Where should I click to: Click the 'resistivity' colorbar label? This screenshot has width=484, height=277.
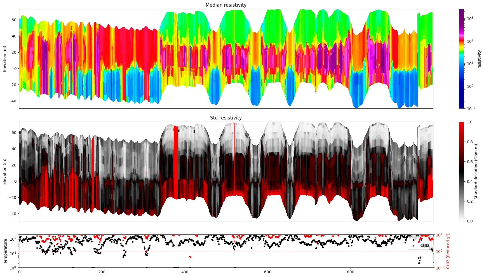(x=479, y=59)
